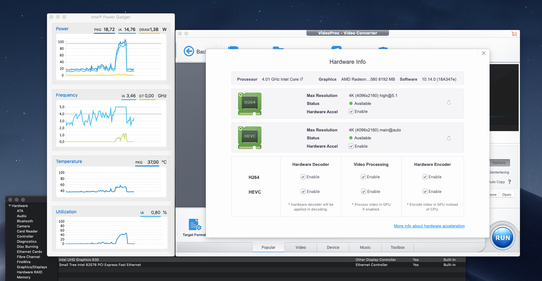Viewport: 542px width, 281px height.
Task: Disable H264 Hardware Decoder checkbox
Action: coord(303,177)
